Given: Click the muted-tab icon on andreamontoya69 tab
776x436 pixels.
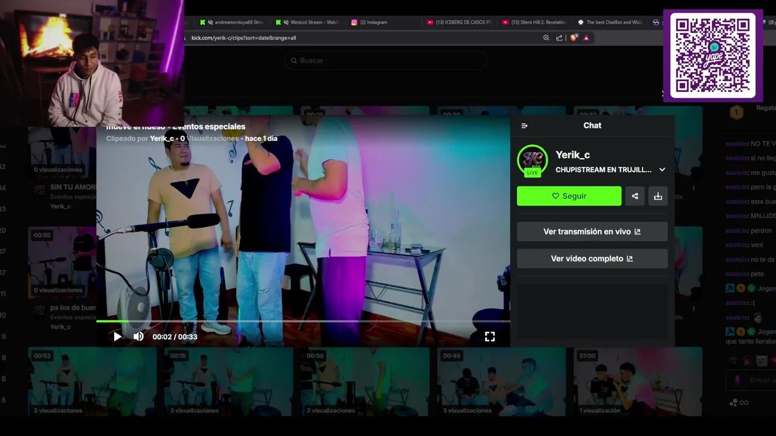Looking at the screenshot, I should pyautogui.click(x=210, y=22).
